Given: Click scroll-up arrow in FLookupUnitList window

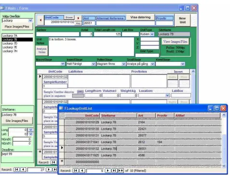Looking at the screenshot, I should click(x=224, y=115).
